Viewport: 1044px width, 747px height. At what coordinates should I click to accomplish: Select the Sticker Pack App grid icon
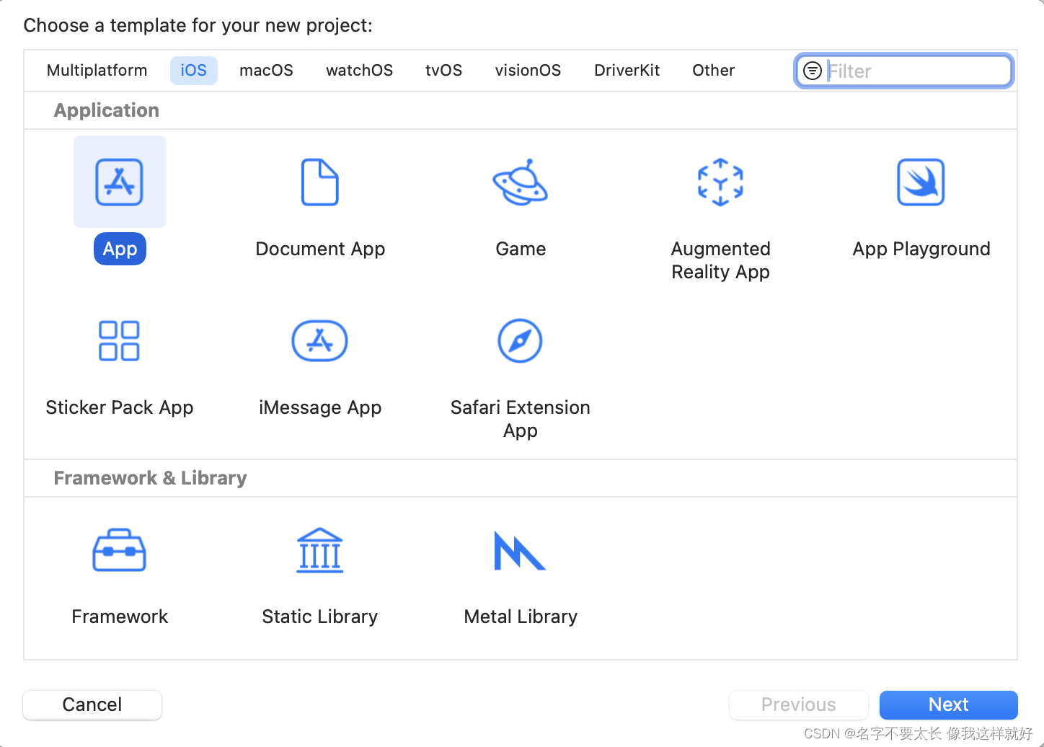point(119,340)
